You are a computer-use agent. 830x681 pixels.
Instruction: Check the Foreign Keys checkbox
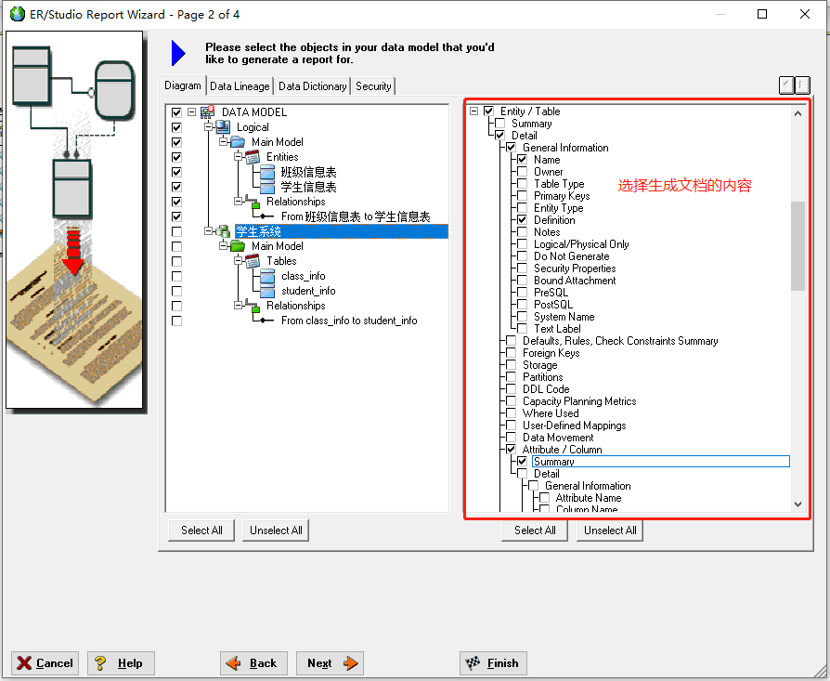[x=511, y=353]
